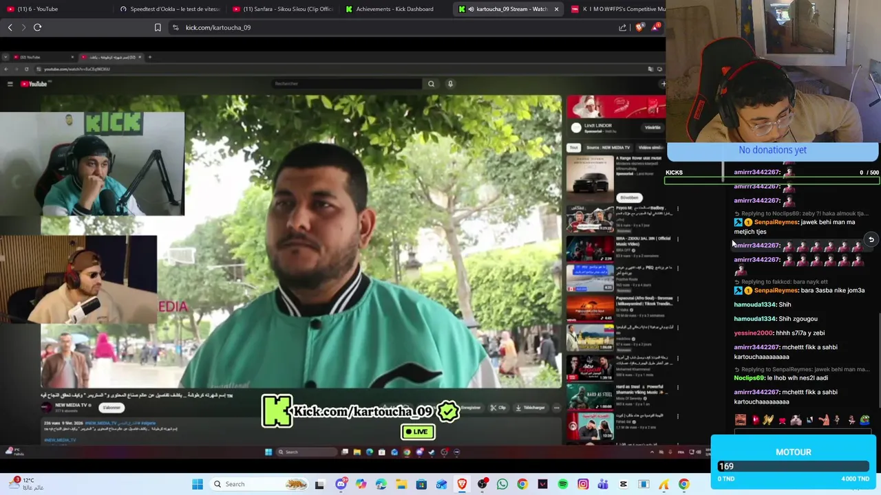
Task: Open the 'Hard as Steel' video thumbnail
Action: point(590,397)
